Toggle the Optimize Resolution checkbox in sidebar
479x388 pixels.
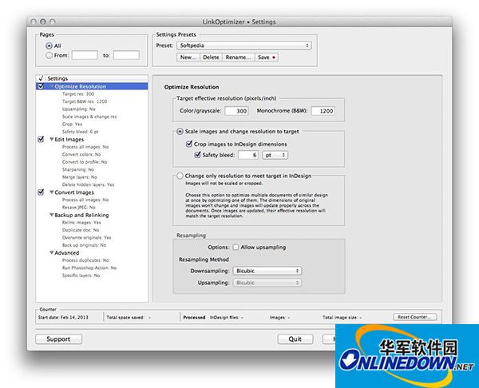coord(41,86)
